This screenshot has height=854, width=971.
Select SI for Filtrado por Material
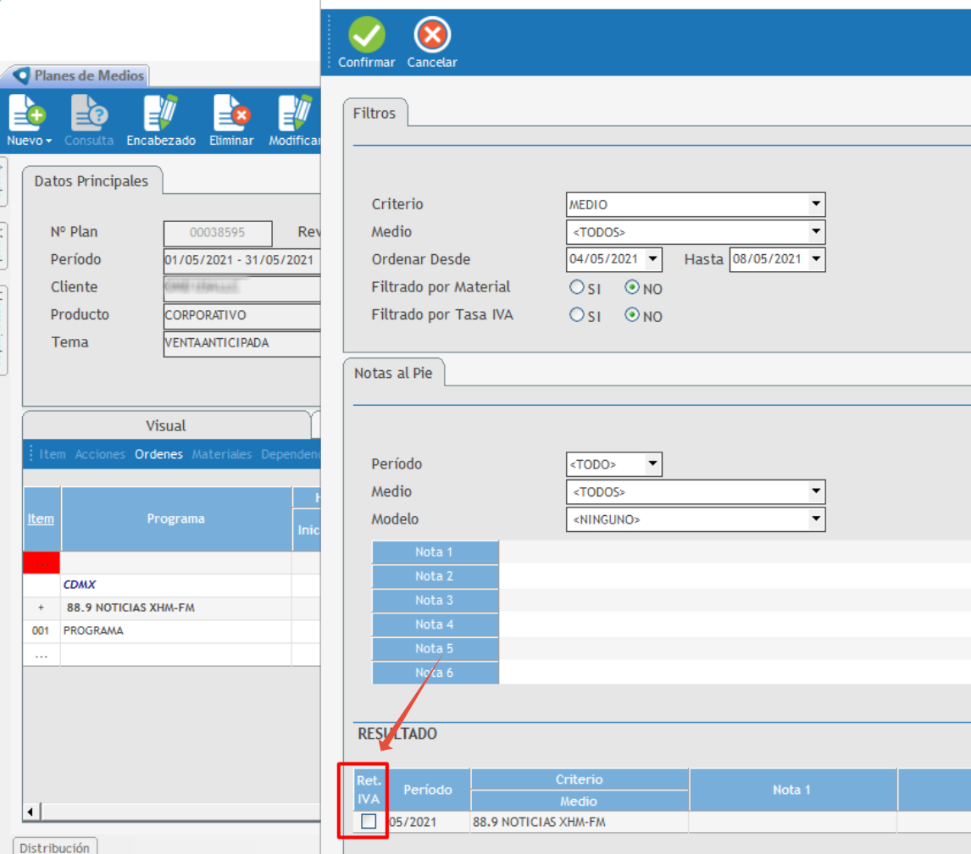click(576, 287)
